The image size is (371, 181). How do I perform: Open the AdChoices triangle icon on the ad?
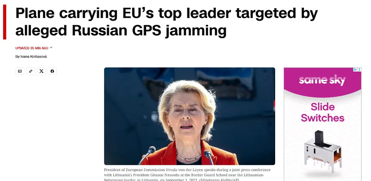click(355, 69)
